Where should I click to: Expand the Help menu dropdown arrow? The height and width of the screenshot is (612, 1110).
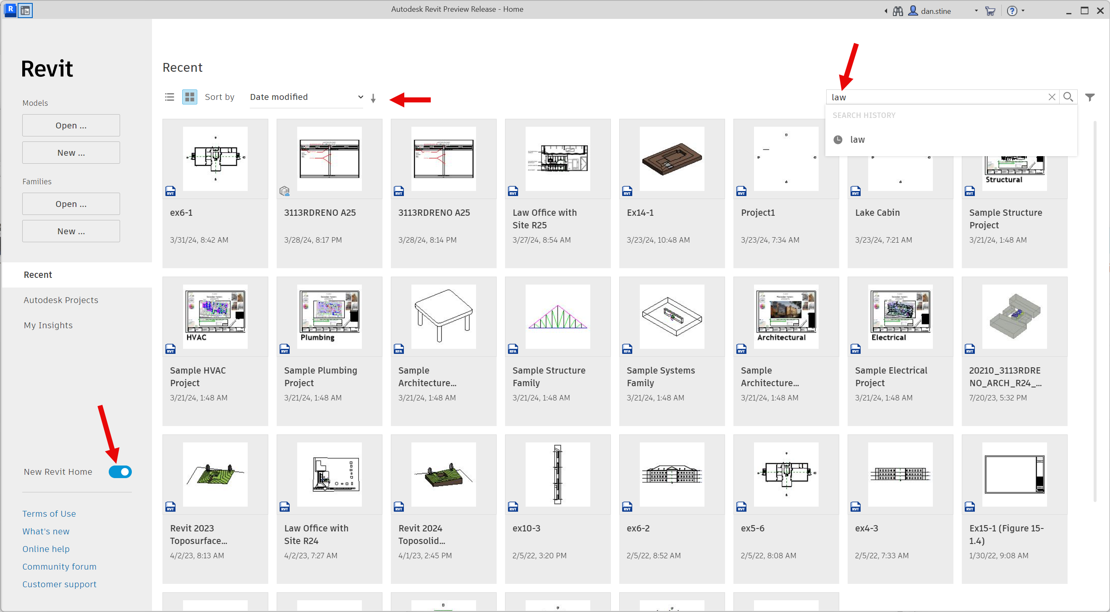tap(1023, 11)
